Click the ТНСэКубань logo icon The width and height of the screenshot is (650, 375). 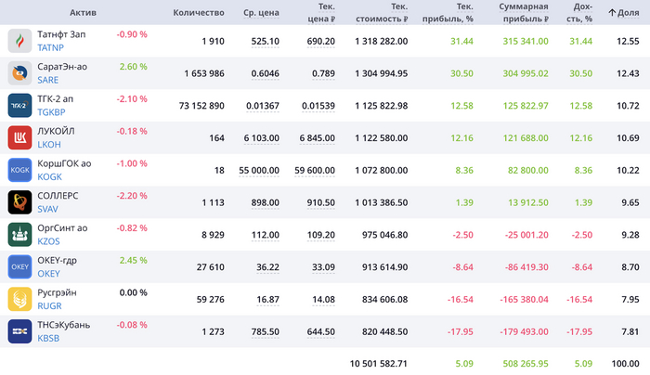click(x=20, y=331)
